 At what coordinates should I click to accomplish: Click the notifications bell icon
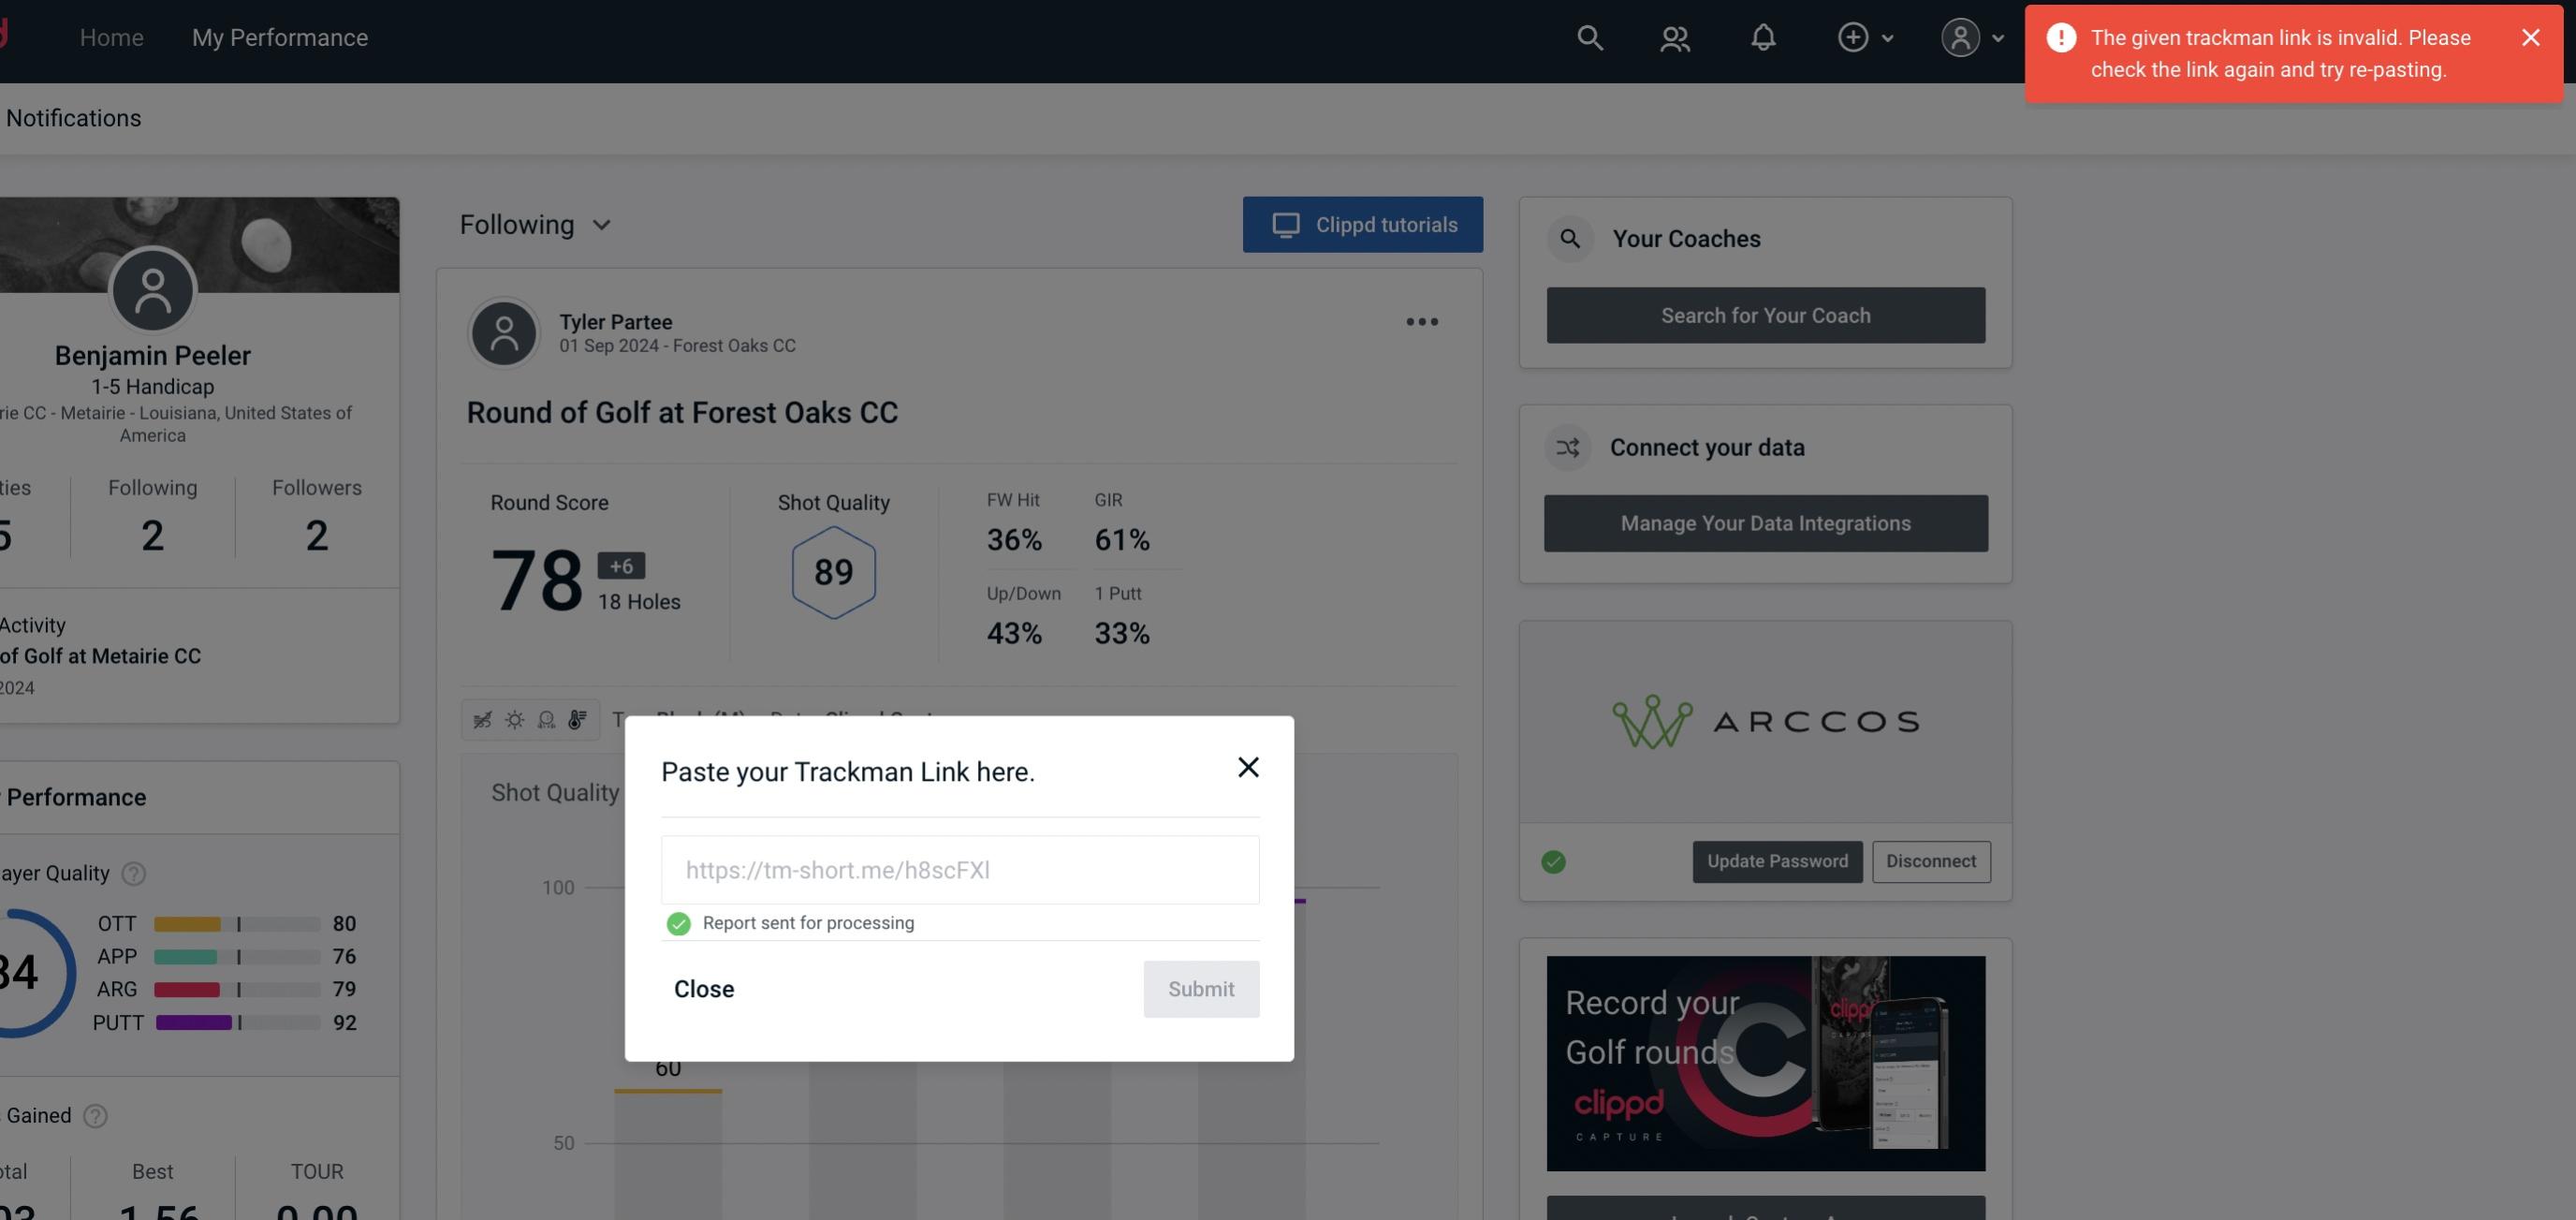pyautogui.click(x=1764, y=37)
